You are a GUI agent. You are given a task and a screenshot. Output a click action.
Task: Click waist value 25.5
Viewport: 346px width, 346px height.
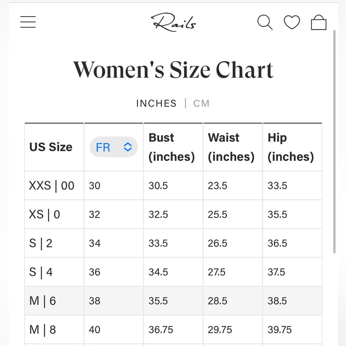[x=217, y=215]
